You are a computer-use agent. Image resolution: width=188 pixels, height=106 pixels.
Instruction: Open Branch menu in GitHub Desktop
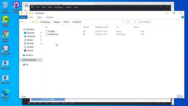click(68, 7)
